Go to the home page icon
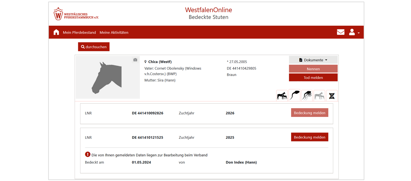This screenshot has height=181, width=411. (x=56, y=32)
